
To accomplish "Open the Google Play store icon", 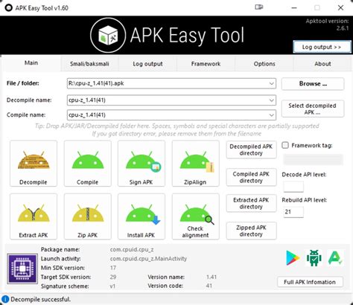I will (293, 258).
